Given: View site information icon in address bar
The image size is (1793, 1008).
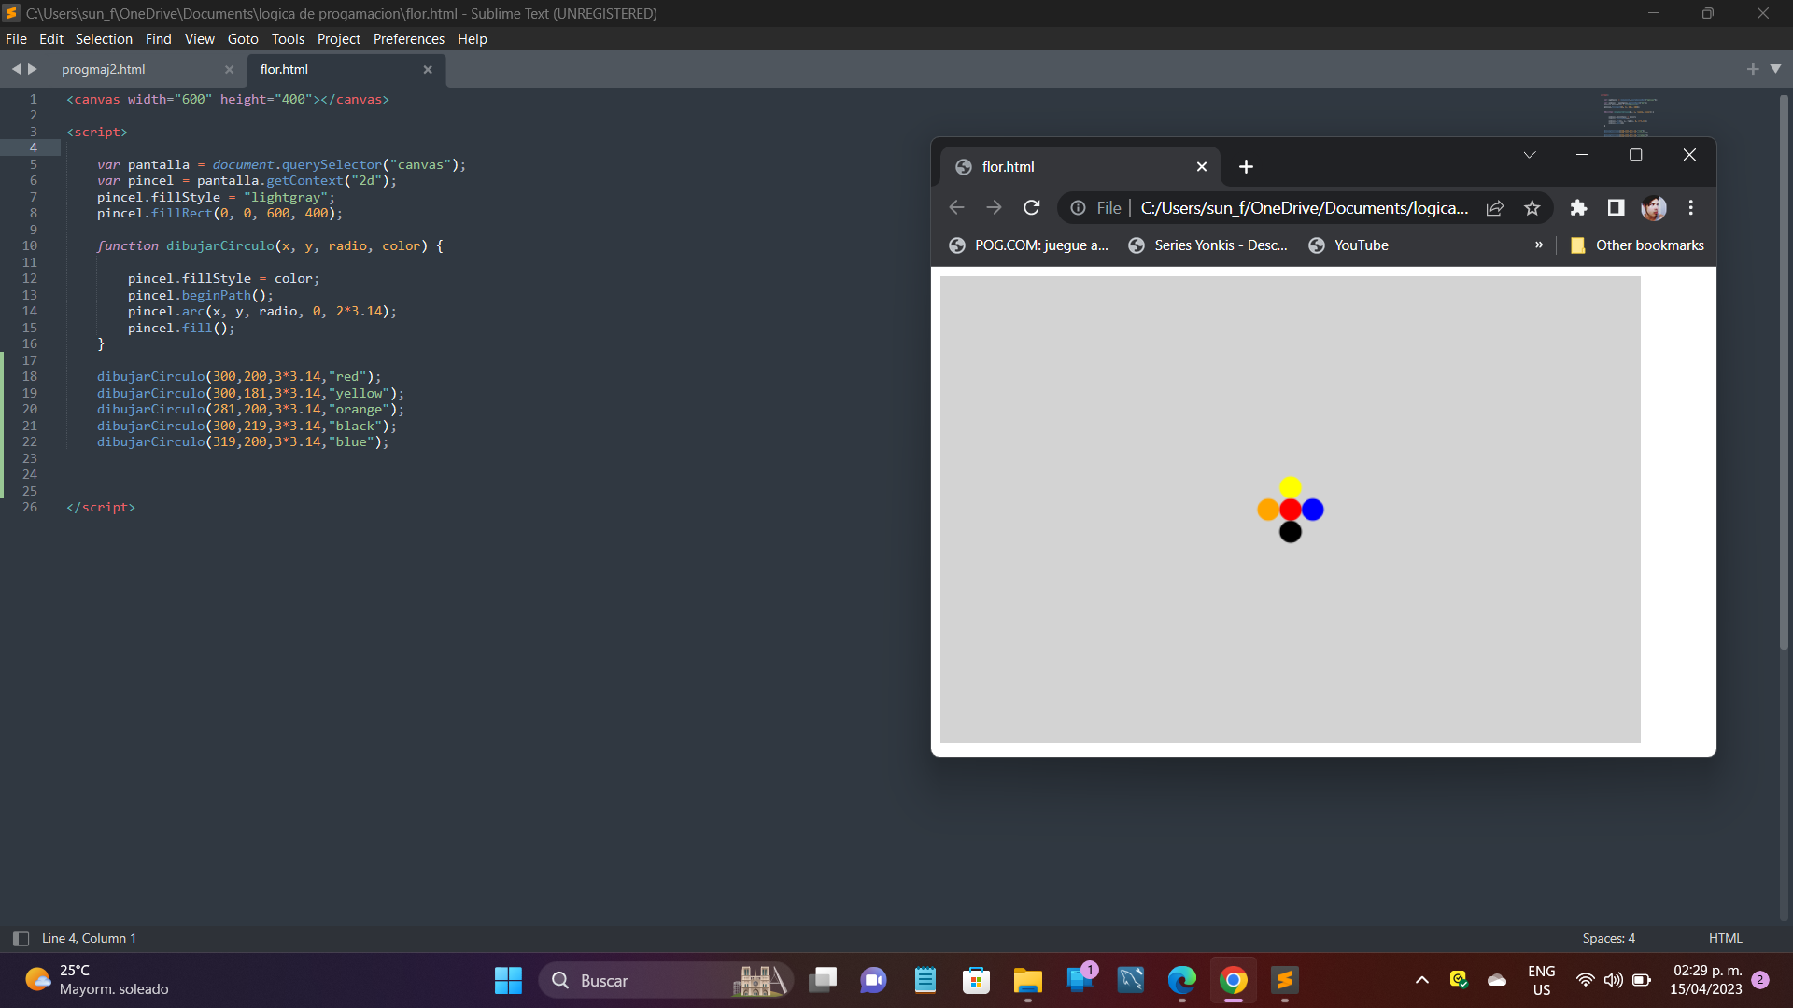Looking at the screenshot, I should point(1078,208).
